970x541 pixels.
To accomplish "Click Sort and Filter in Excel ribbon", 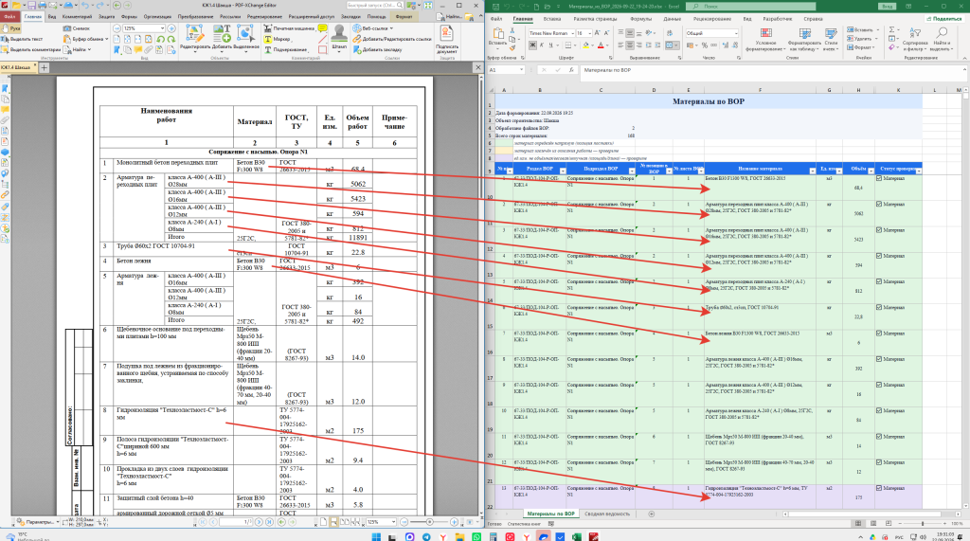I will (915, 39).
